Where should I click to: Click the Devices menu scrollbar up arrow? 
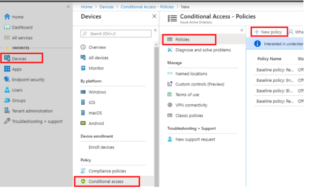156,45
